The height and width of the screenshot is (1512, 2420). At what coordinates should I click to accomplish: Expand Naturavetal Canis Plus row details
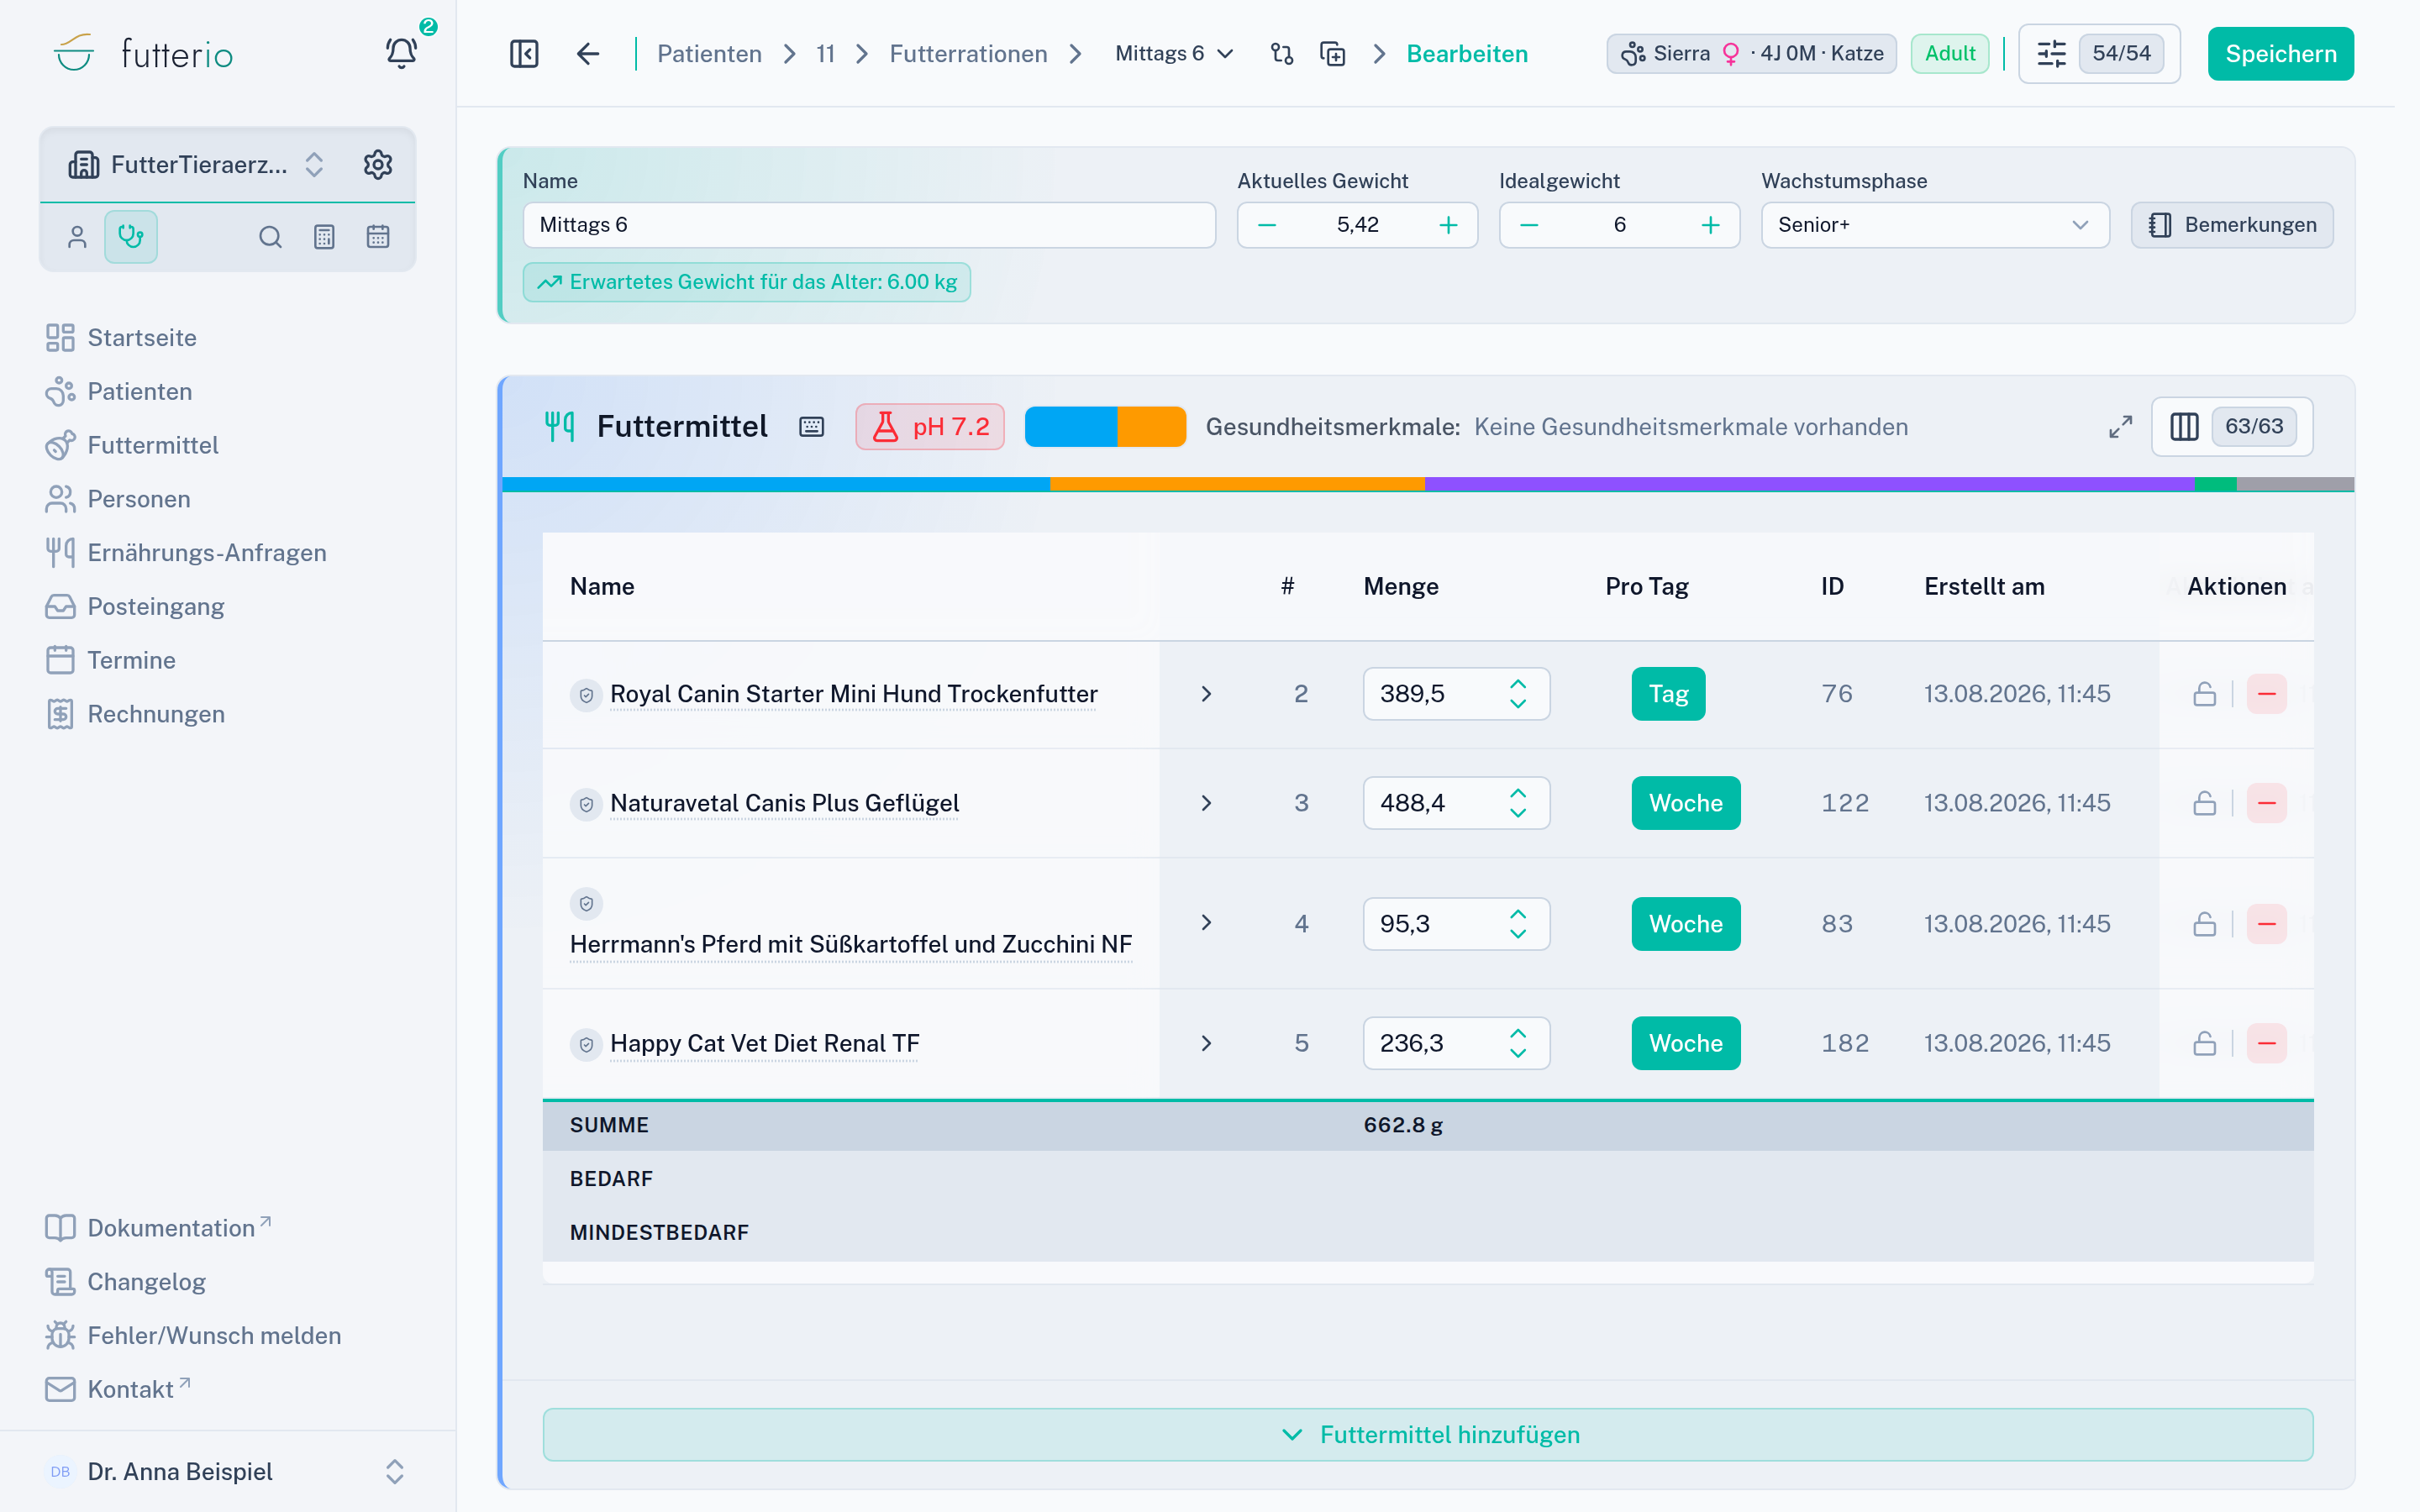pos(1206,803)
